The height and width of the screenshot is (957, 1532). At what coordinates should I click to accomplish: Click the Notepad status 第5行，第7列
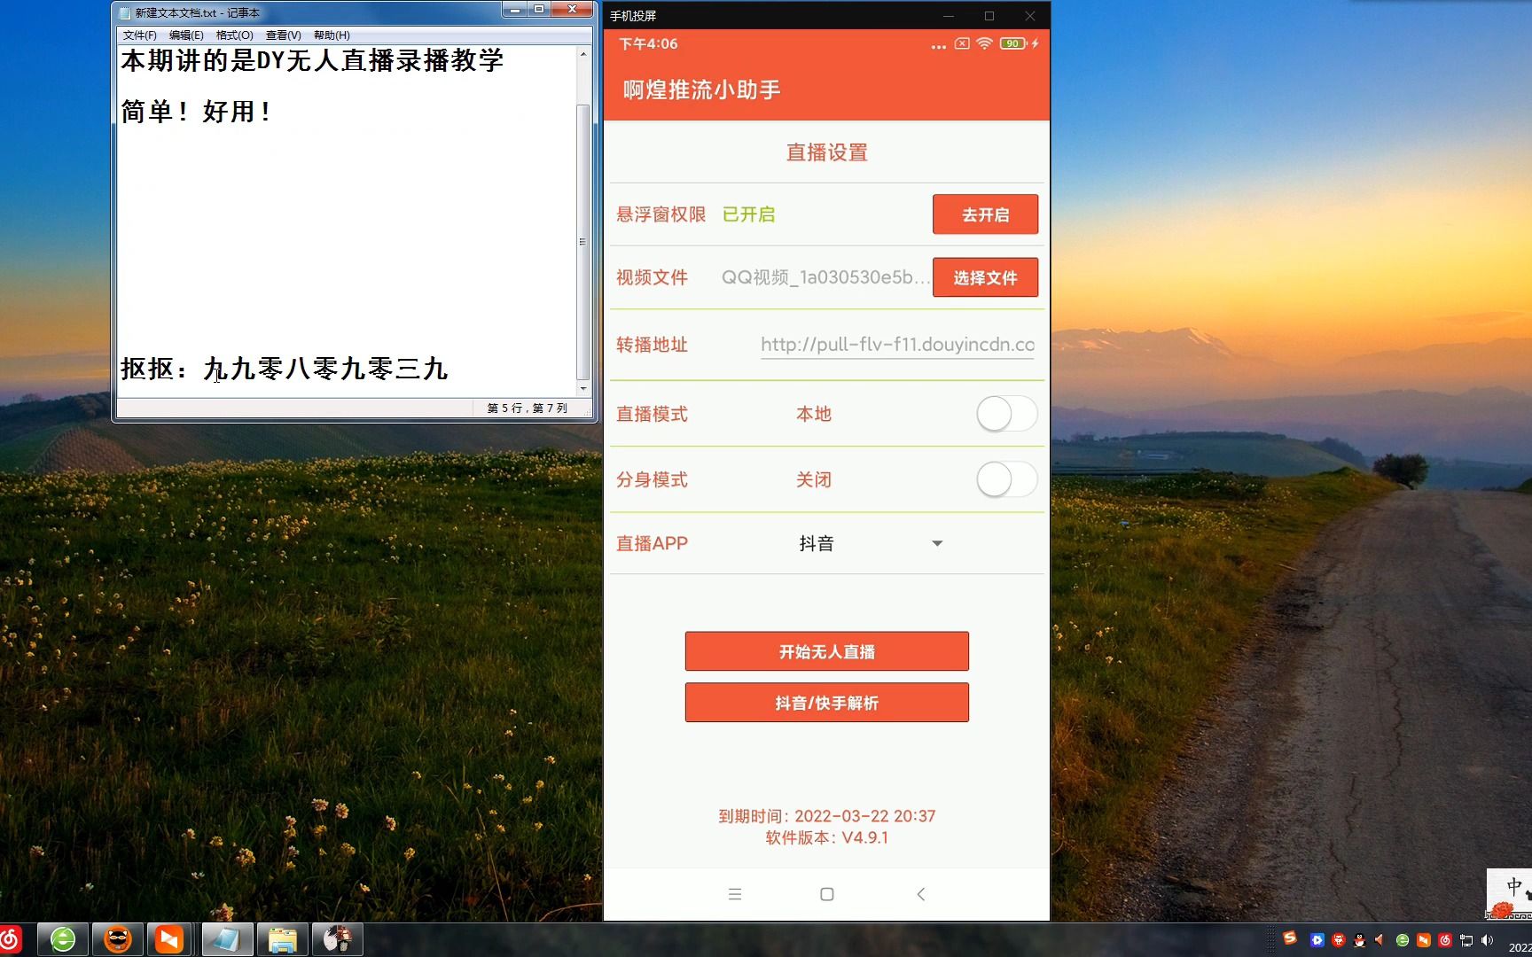pos(527,408)
